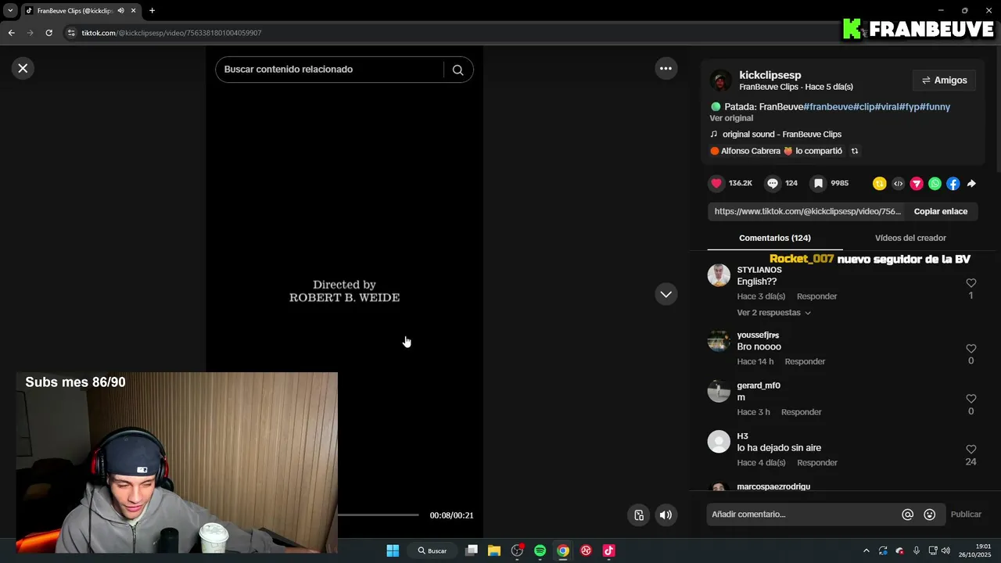Go to the next video with the down arrow
1001x563 pixels.
pyautogui.click(x=666, y=294)
